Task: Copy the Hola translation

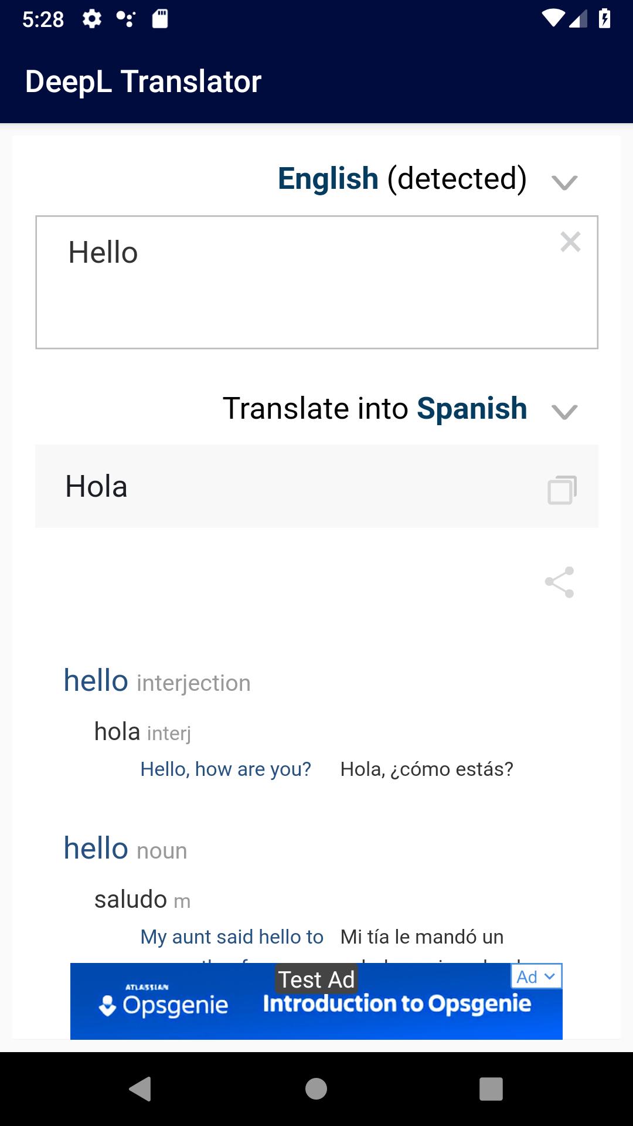Action: click(562, 490)
